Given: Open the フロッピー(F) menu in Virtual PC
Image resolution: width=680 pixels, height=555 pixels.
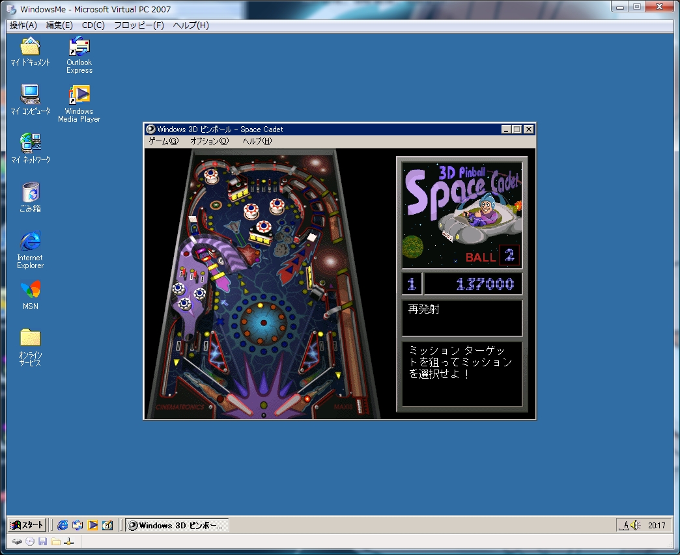Looking at the screenshot, I should [139, 25].
